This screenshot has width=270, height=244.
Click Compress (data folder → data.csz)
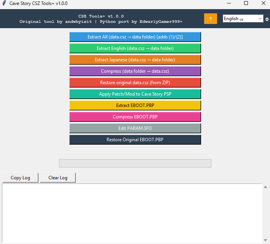tap(135, 71)
